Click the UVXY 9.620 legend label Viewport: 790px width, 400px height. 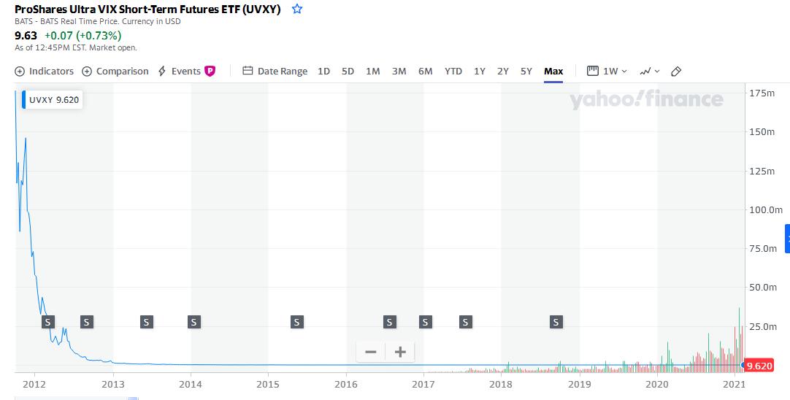53,100
